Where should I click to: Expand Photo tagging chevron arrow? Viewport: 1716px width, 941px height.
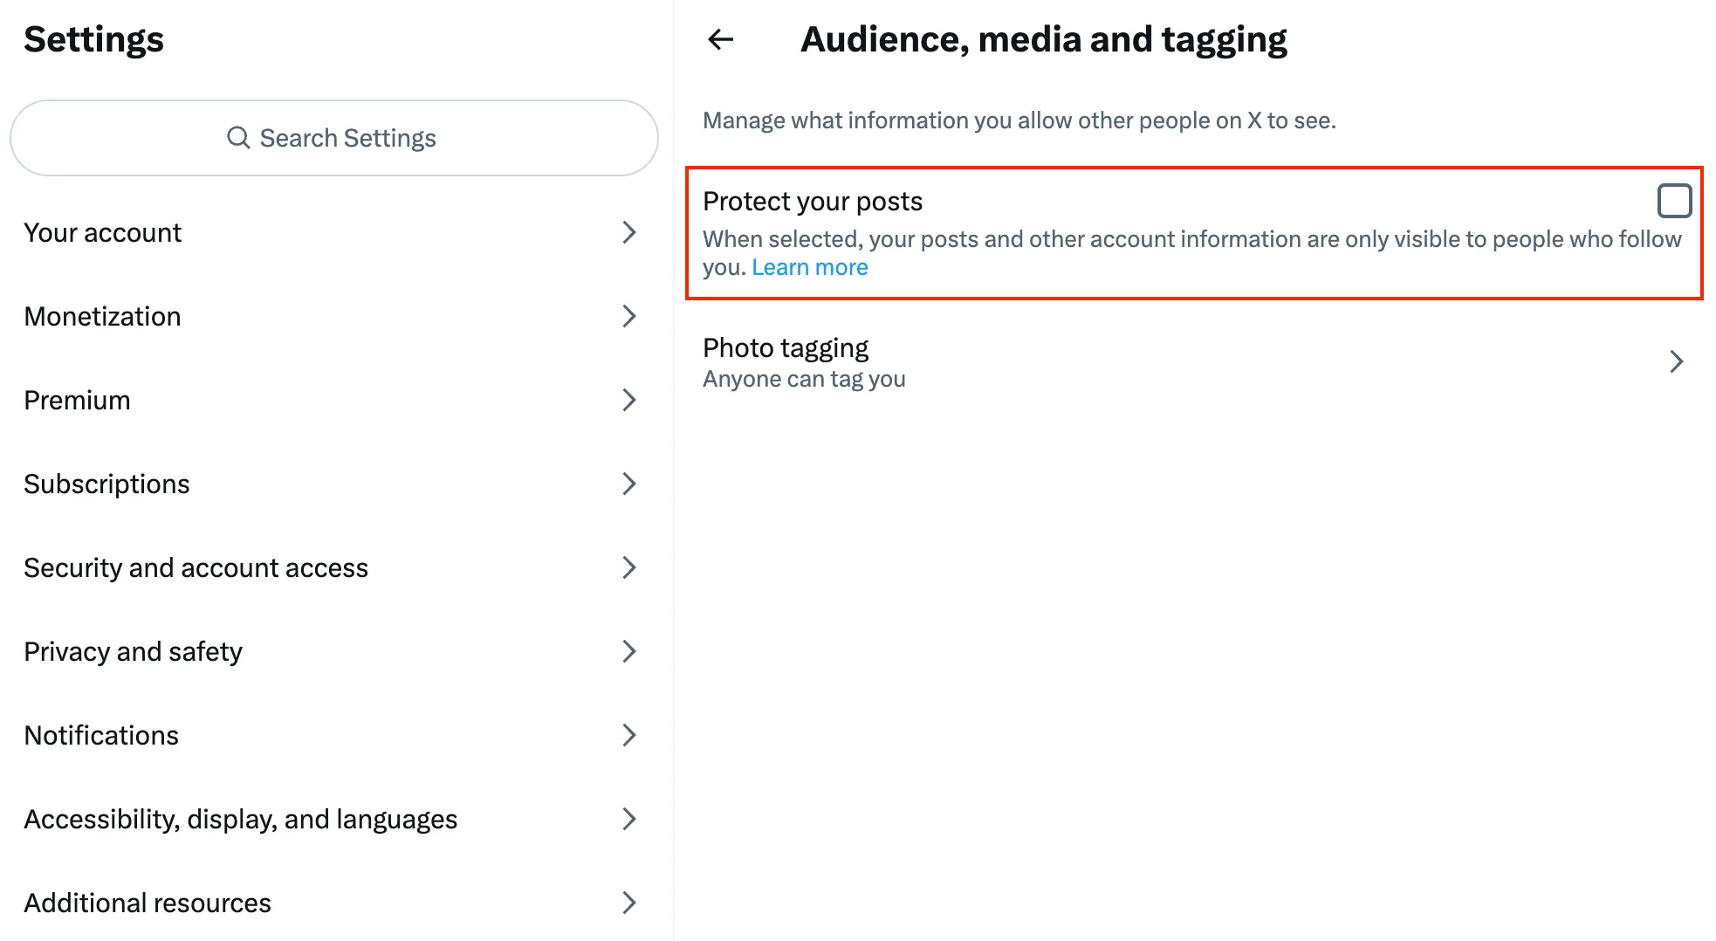tap(1675, 361)
